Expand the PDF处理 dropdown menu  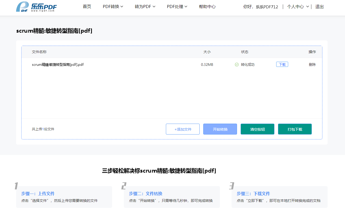[177, 7]
